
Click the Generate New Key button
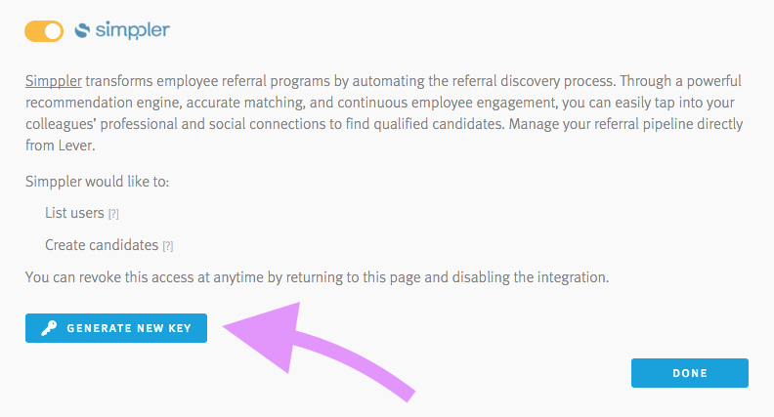coord(116,328)
